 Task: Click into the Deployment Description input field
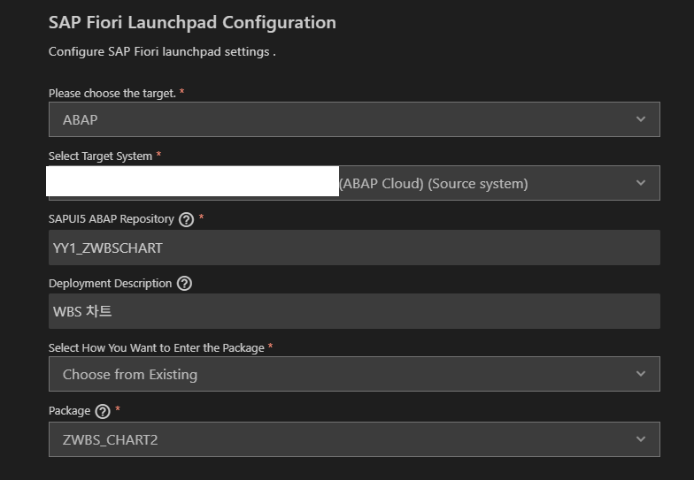click(x=354, y=311)
